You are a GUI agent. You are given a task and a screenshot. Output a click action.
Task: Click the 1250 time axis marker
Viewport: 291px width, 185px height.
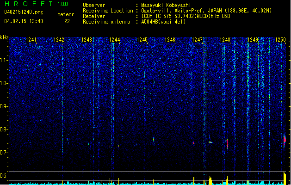coord(280,40)
